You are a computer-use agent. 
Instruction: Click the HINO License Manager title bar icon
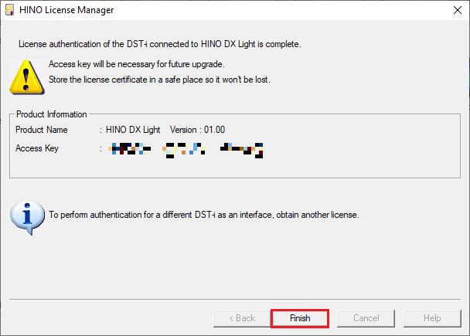[9, 10]
